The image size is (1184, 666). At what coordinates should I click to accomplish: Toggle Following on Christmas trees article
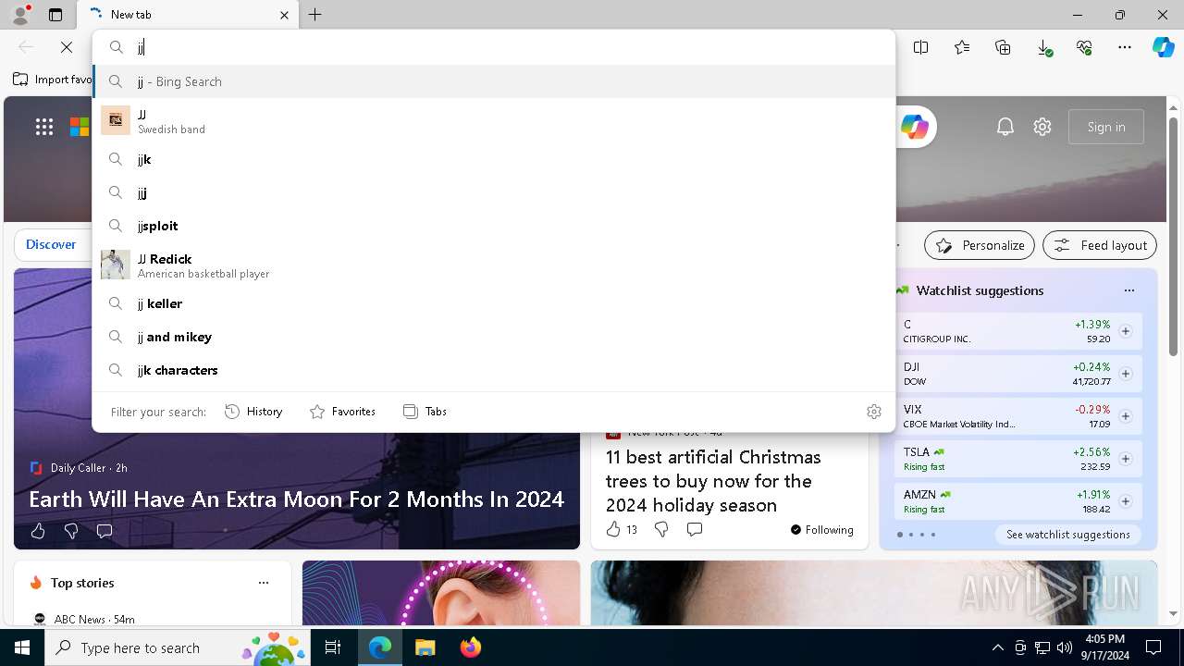(x=822, y=530)
